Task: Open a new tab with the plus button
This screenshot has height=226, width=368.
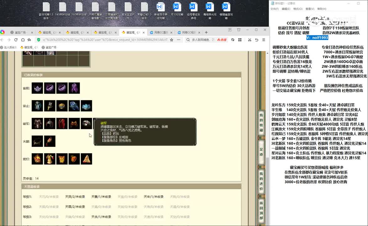Action: point(206,32)
